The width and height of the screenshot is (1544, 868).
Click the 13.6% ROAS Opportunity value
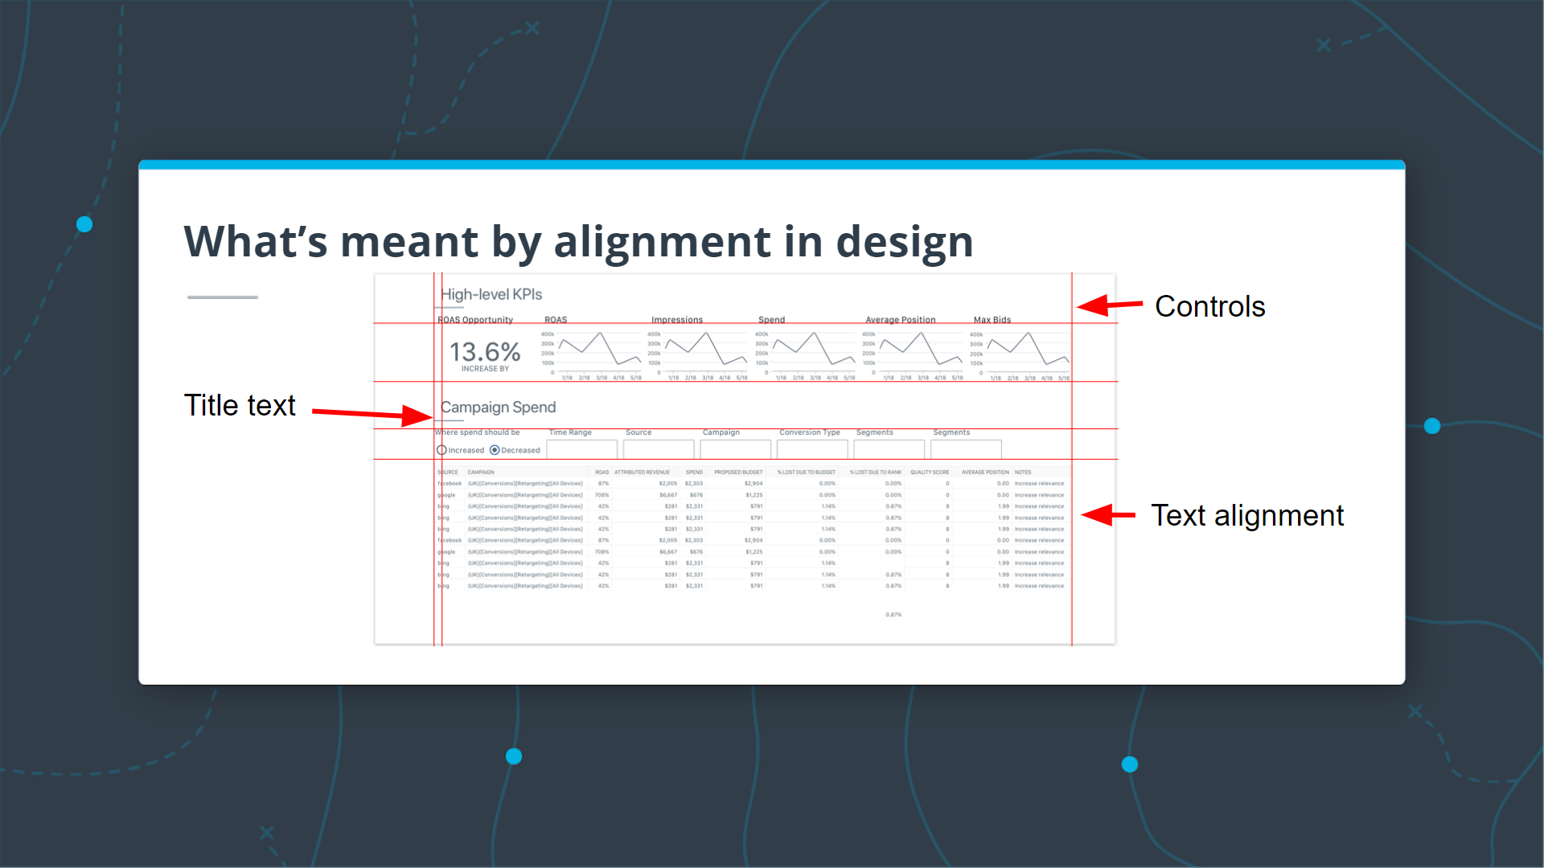(x=484, y=352)
